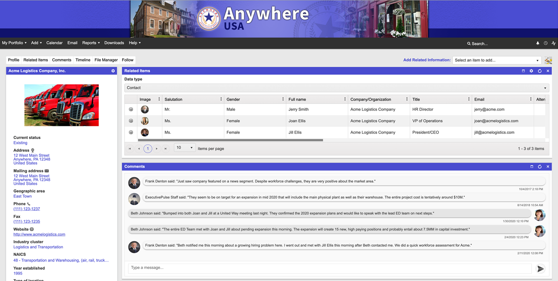558x281 pixels.
Task: Select the radio button for Jill Ellis's row
Action: tap(131, 132)
